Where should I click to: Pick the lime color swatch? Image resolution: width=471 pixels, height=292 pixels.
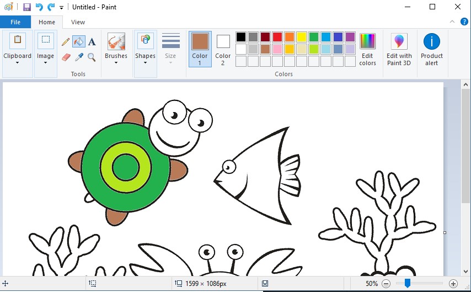314,49
